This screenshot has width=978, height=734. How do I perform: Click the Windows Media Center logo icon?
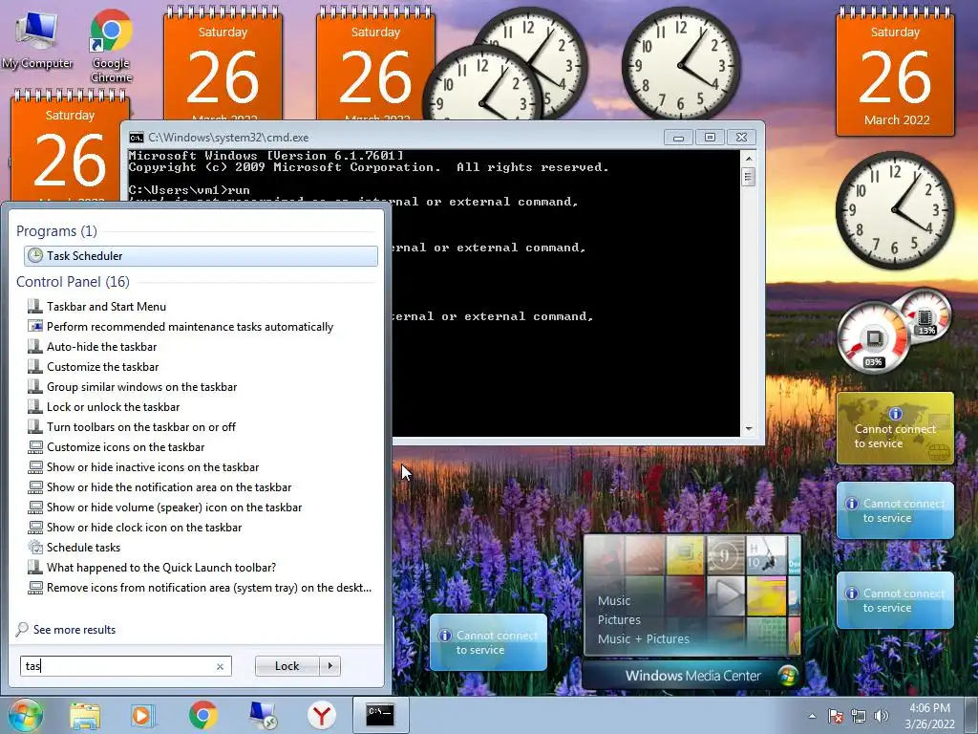[x=788, y=676]
